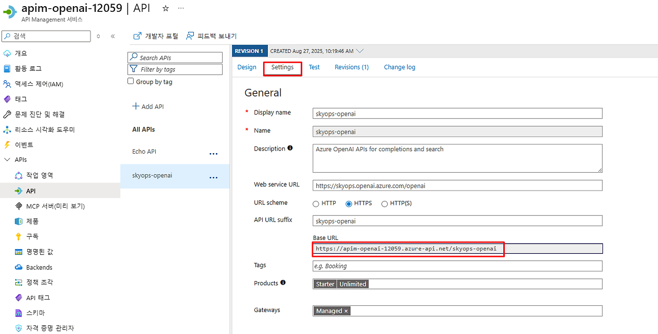This screenshot has width=658, height=334.
Task: Click the MCP server (MCP 서버) icon
Action: pyautogui.click(x=19, y=206)
